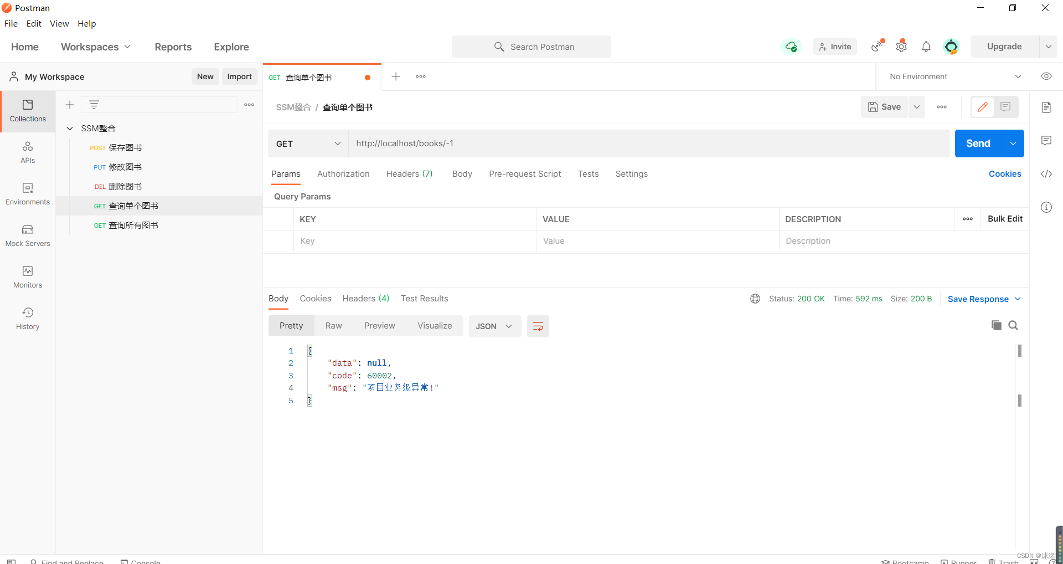Open the GET method dropdown

[x=308, y=143]
